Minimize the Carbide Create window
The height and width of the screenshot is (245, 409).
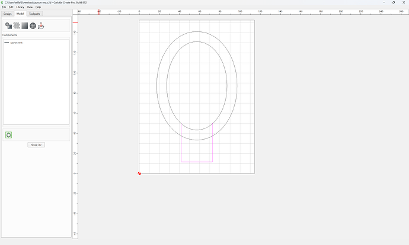(384, 2)
